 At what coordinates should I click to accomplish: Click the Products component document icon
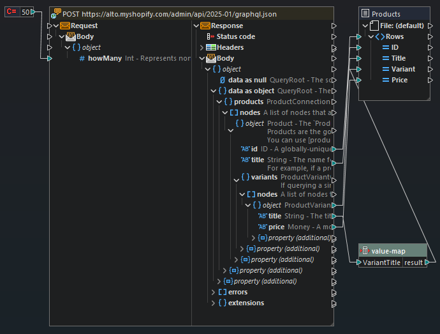pyautogui.click(x=365, y=13)
